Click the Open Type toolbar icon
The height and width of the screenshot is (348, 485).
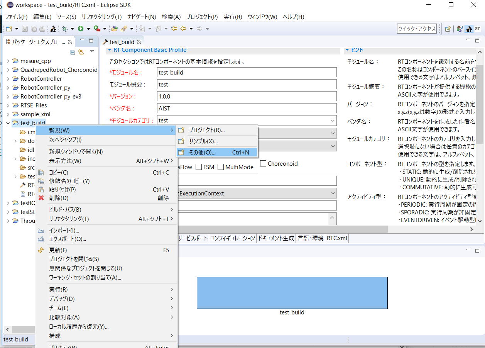[x=115, y=29]
